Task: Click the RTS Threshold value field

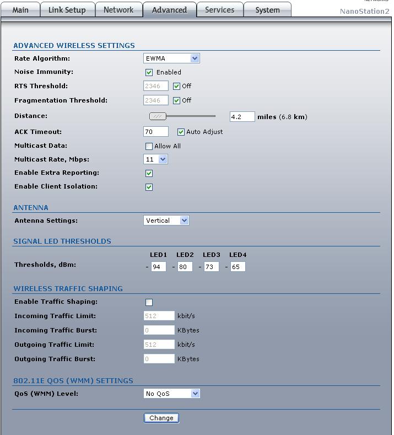Action: tap(156, 86)
